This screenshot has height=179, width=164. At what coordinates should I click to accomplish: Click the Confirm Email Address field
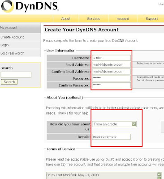[111, 72]
